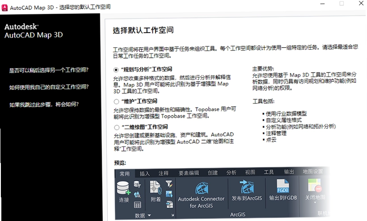Click the Autodesk Connector for ArcGIS icon
The height and width of the screenshot is (221, 367).
pyautogui.click(x=202, y=188)
